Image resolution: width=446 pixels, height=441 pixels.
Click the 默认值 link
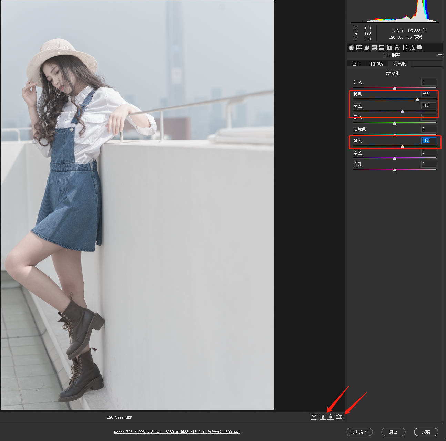[392, 73]
